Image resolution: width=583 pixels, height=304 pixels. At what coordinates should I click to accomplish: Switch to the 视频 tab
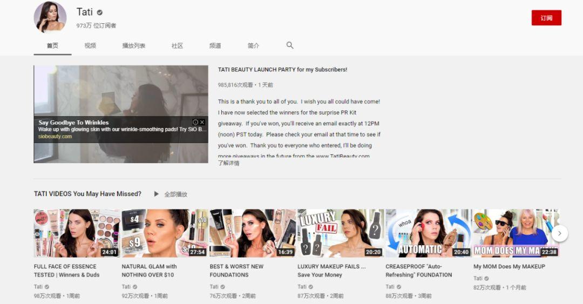[90, 46]
